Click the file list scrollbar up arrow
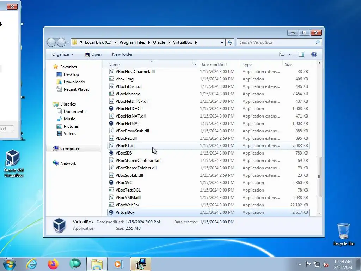This screenshot has width=361, height=271. point(319,63)
